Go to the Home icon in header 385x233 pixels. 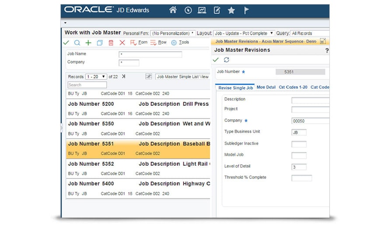[173, 10]
